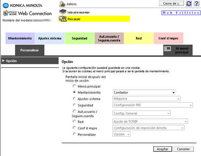Select Opción in the left sidebar
Screen dimensions: 201x156
(30, 61)
